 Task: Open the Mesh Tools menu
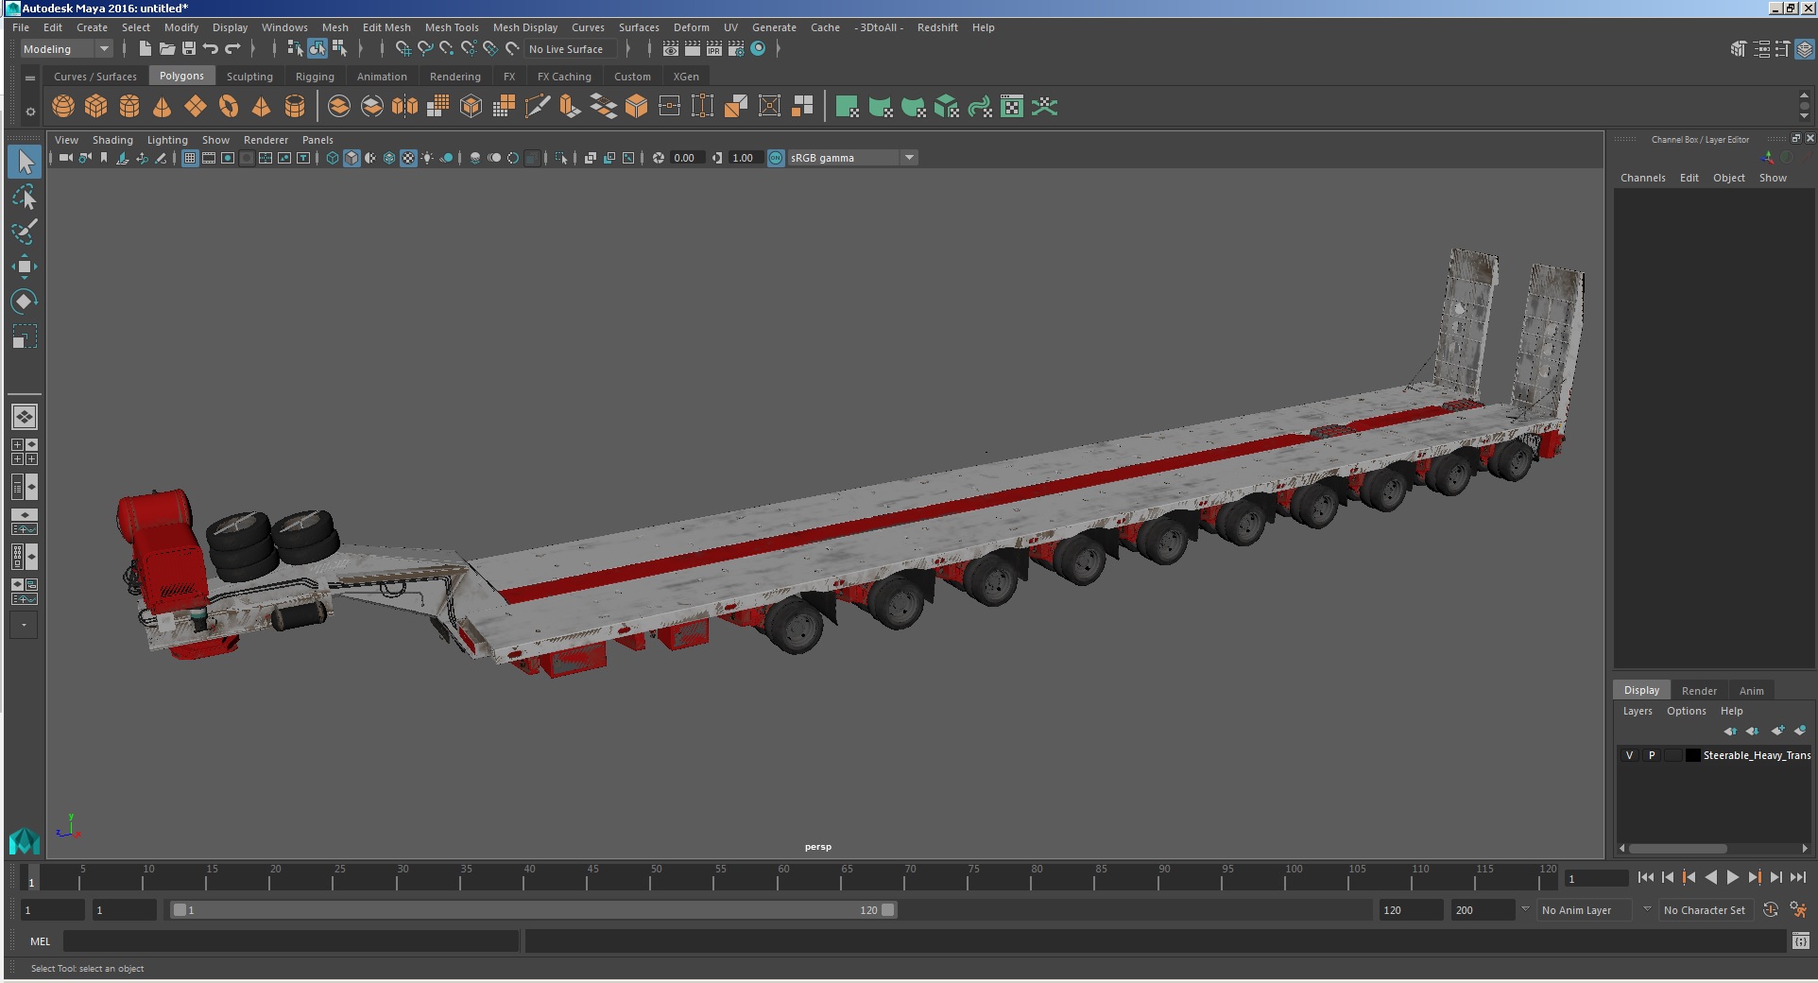[452, 27]
